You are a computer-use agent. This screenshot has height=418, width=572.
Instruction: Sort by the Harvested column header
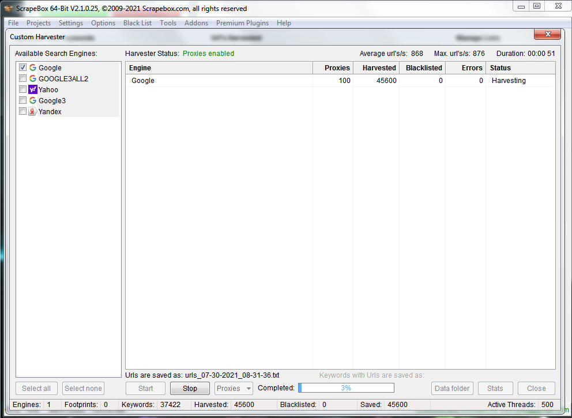[376, 68]
